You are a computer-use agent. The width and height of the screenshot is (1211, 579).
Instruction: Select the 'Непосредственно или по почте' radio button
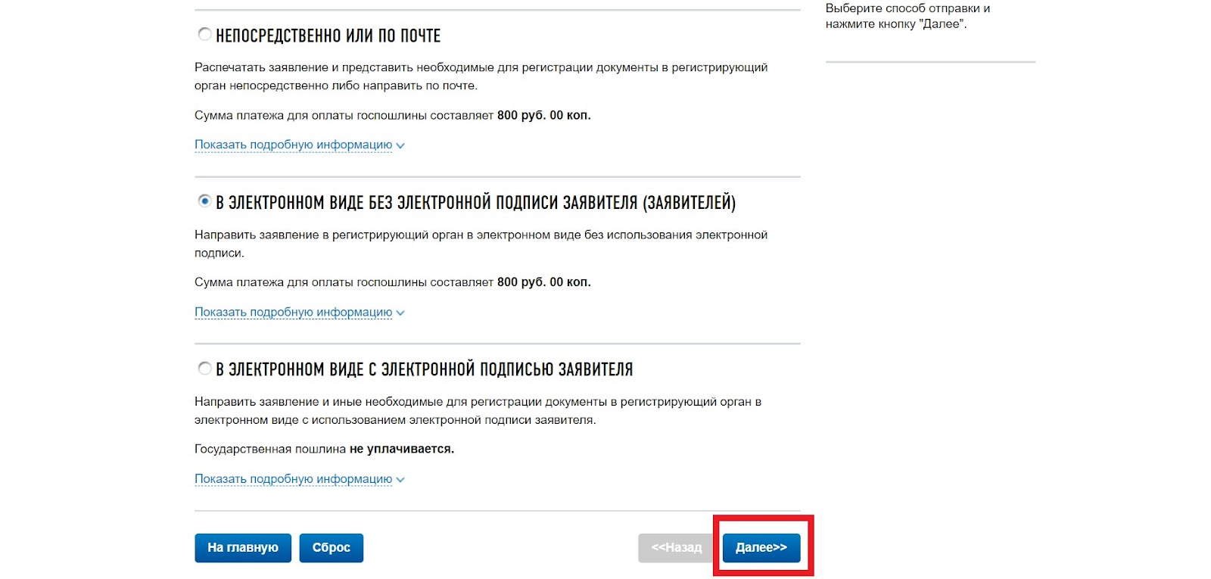click(204, 34)
